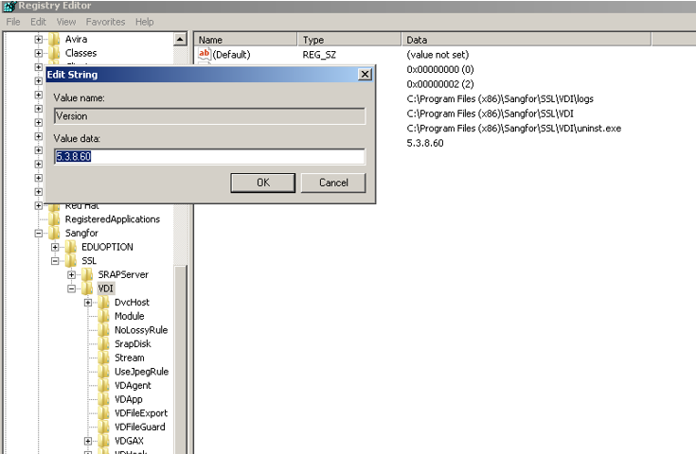Click the SrapDisk folder icon

103,343
